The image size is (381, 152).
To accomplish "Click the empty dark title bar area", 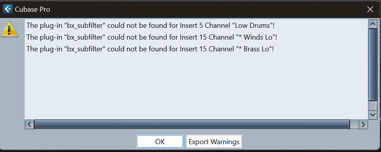I will tap(207, 9).
